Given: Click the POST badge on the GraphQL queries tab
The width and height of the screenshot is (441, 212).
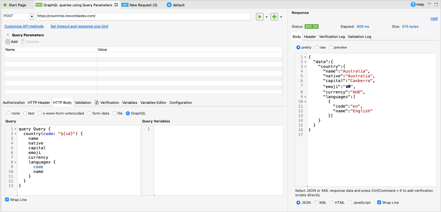Looking at the screenshot, I should pyautogui.click(x=39, y=5).
